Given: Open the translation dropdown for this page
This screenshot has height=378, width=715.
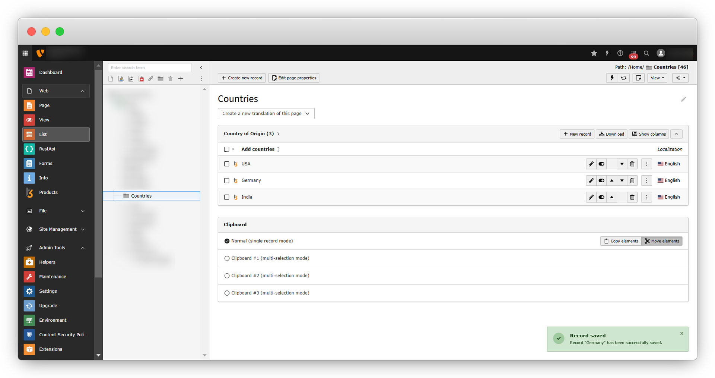Looking at the screenshot, I should coord(266,114).
